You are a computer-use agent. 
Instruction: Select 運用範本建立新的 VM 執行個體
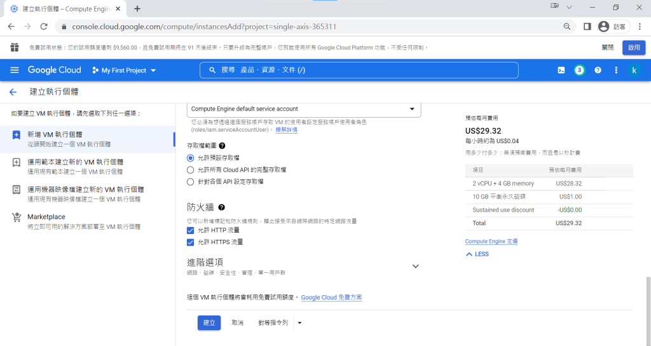(x=88, y=167)
